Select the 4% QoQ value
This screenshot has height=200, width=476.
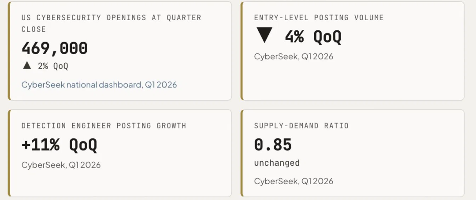[x=313, y=36]
